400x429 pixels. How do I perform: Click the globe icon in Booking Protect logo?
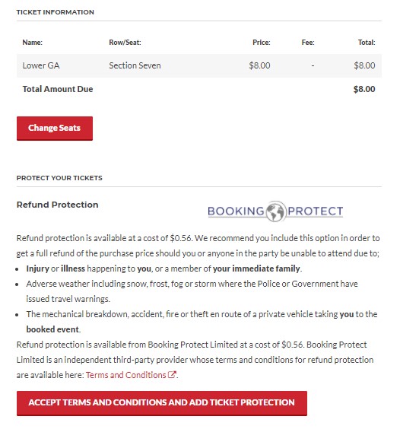(x=276, y=211)
